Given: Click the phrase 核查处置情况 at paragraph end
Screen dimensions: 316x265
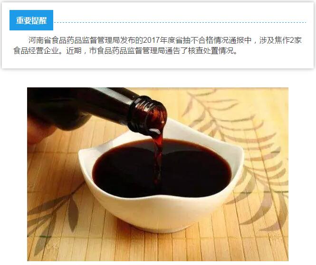Looking at the screenshot, I should (x=211, y=50).
